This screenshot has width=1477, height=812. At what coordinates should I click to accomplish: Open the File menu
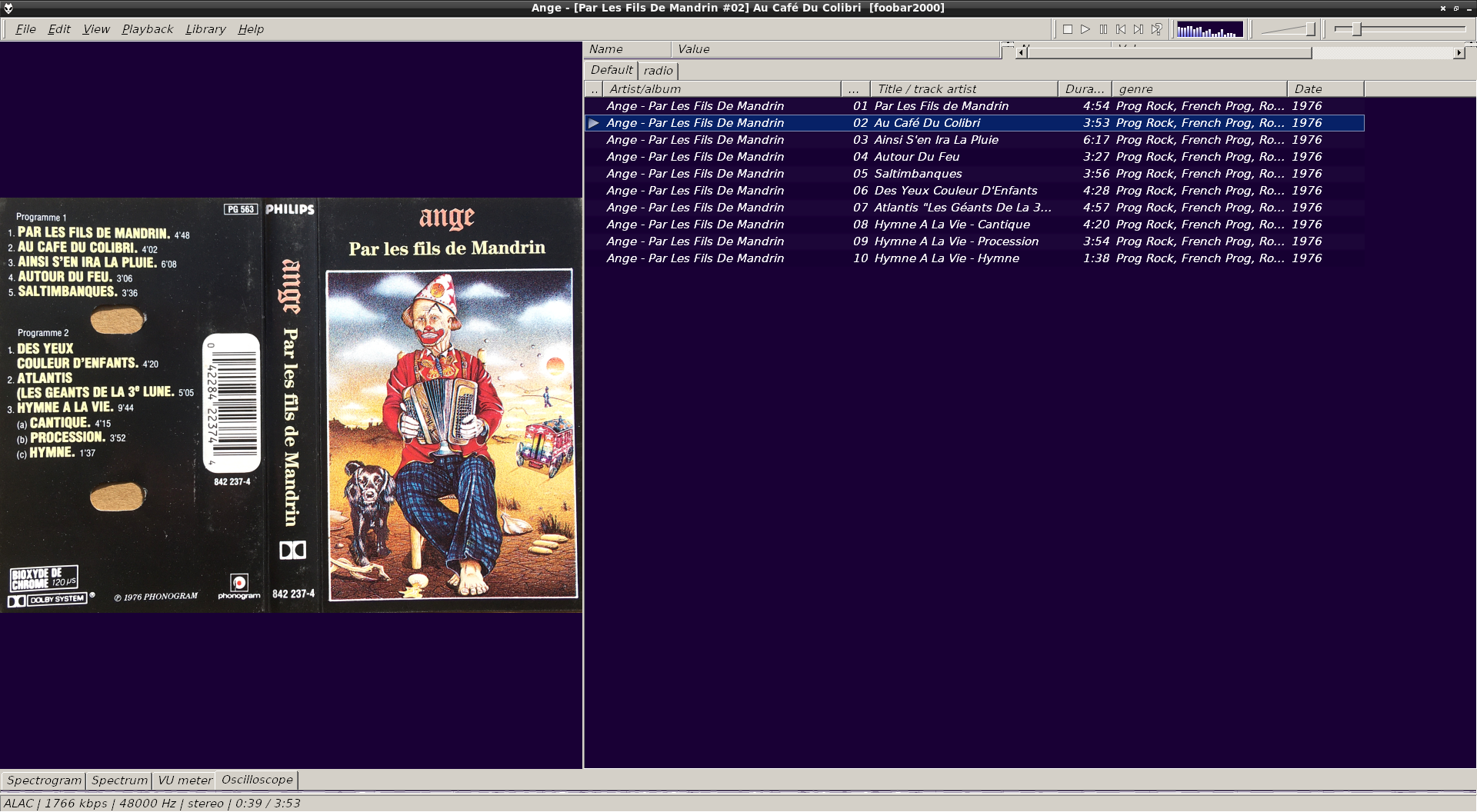coord(25,29)
